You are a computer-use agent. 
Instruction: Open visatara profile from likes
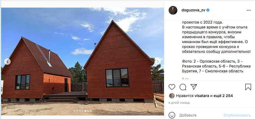201,96
